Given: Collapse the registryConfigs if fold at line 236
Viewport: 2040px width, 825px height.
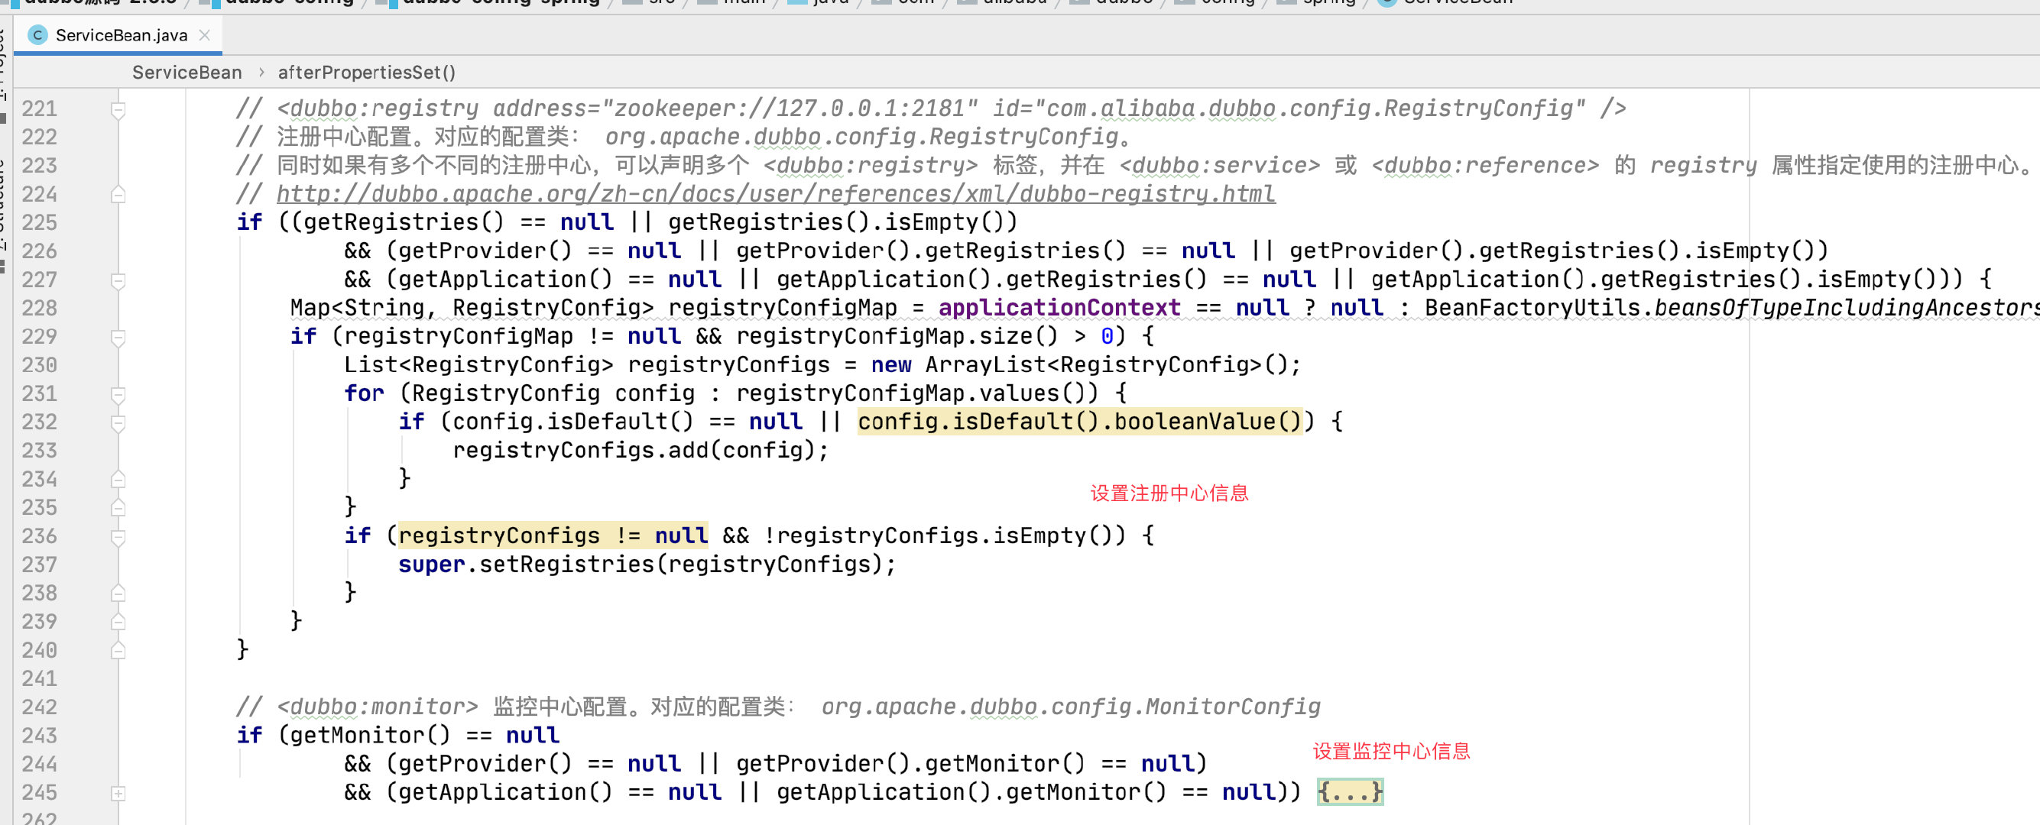Looking at the screenshot, I should click(118, 537).
